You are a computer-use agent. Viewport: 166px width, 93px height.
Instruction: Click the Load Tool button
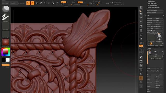[151, 18]
